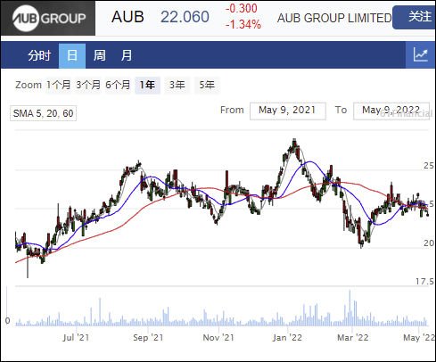Click the tall March 2022 volume bar
The width and height of the screenshot is (436, 362).
coord(350,308)
